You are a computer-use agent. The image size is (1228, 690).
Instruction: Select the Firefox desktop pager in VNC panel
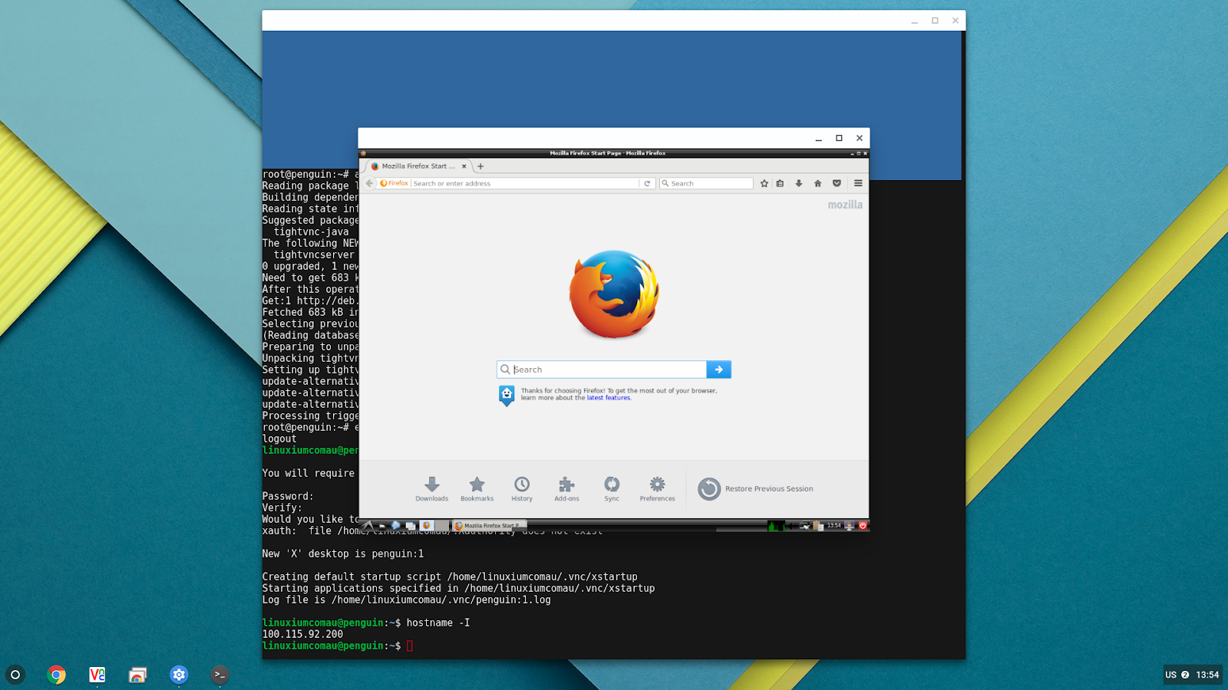pos(426,526)
